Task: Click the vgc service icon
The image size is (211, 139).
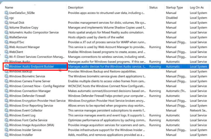Action: pyautogui.click(x=6, y=18)
